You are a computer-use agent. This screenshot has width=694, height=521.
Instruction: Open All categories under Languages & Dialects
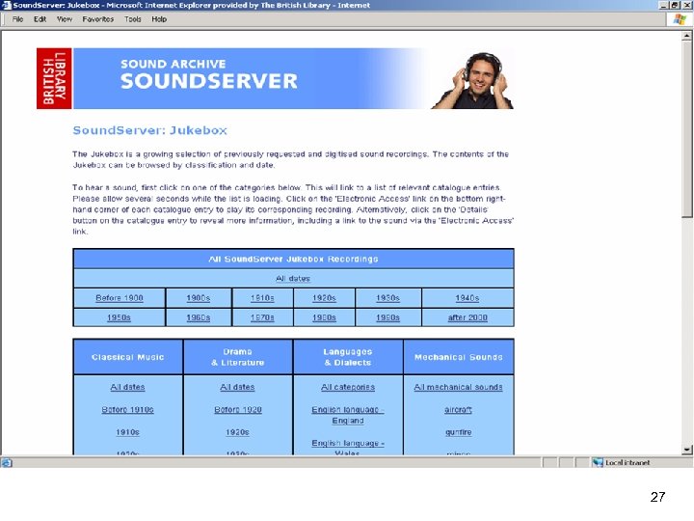[348, 387]
